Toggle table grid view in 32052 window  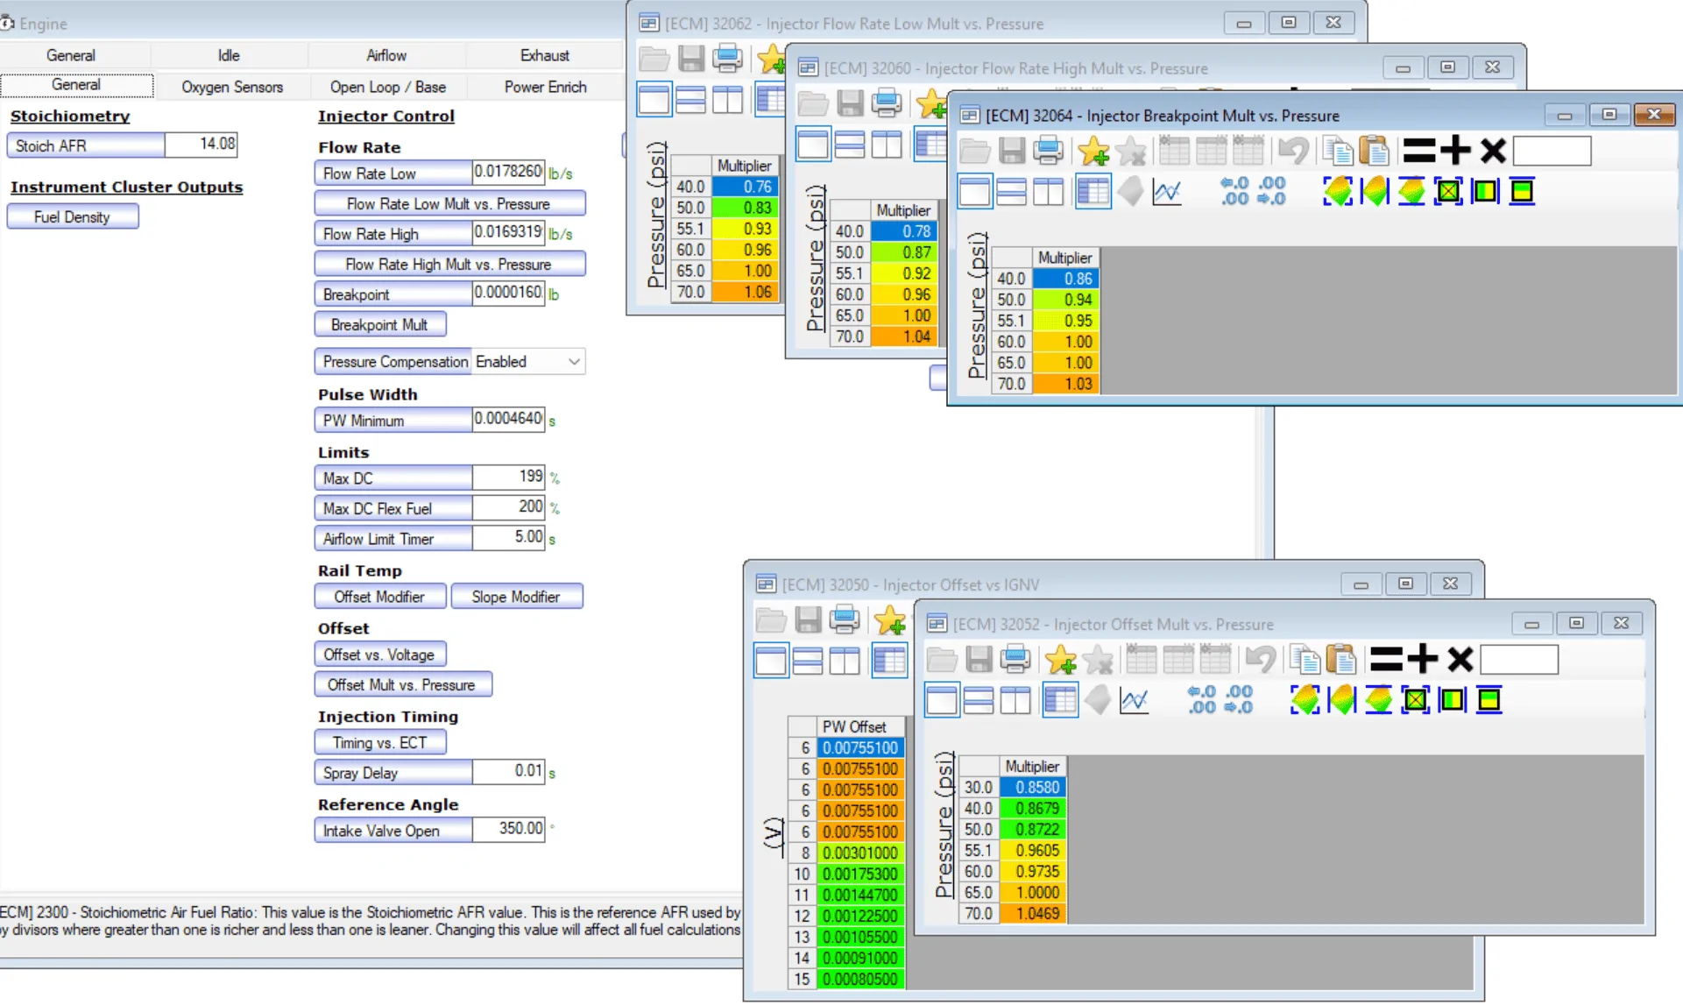point(1059,700)
